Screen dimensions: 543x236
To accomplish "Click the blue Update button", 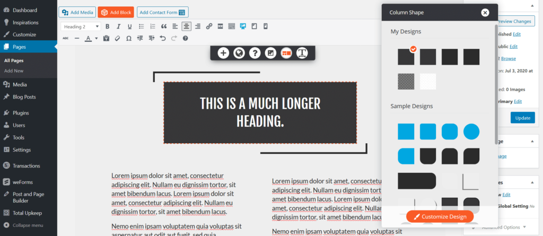I will click(x=522, y=118).
